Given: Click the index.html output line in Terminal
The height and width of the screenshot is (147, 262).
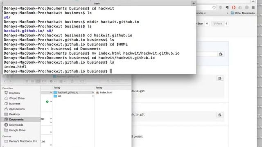Looking at the screenshot, I should pos(15,67).
